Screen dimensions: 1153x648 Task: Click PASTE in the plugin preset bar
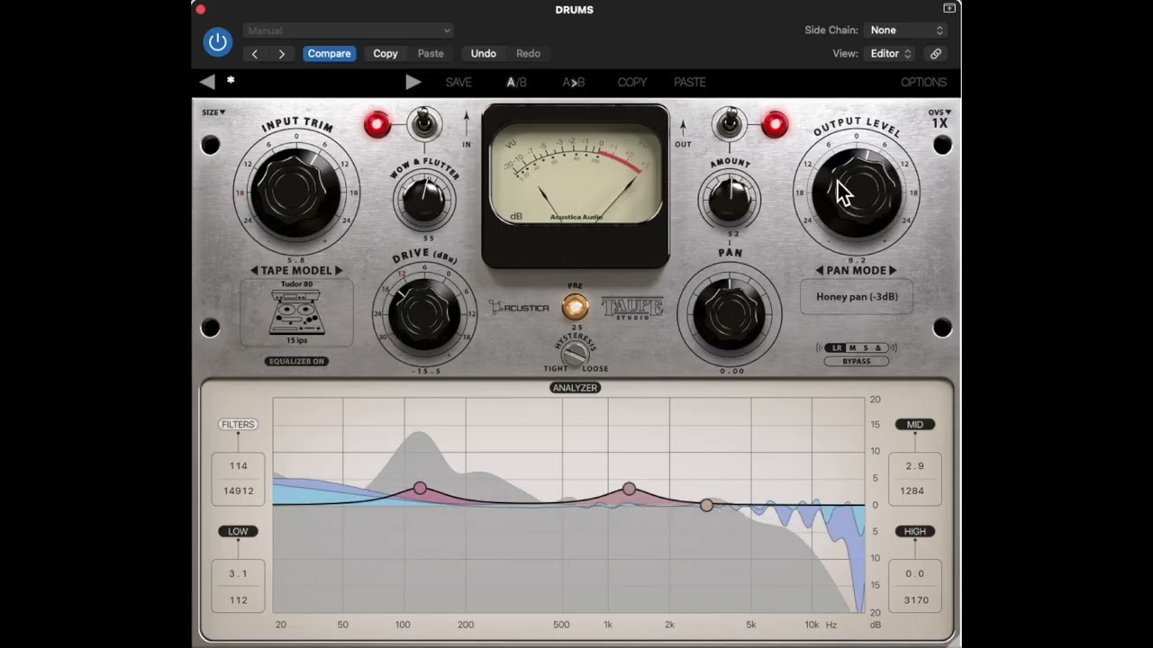[x=690, y=82]
